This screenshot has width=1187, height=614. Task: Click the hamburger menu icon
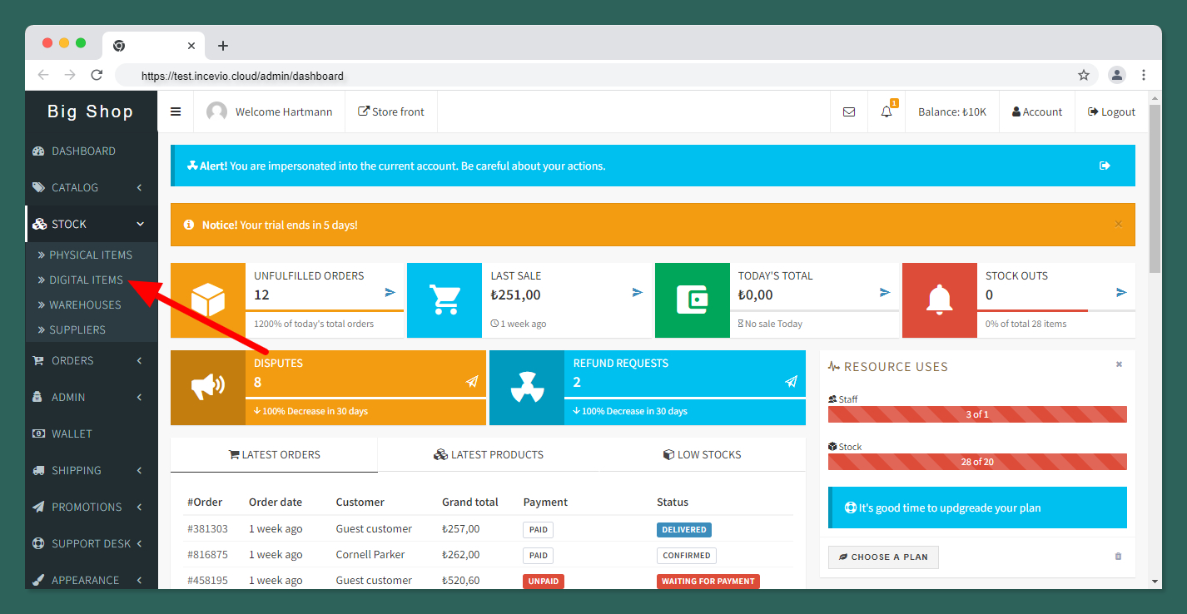tap(176, 111)
